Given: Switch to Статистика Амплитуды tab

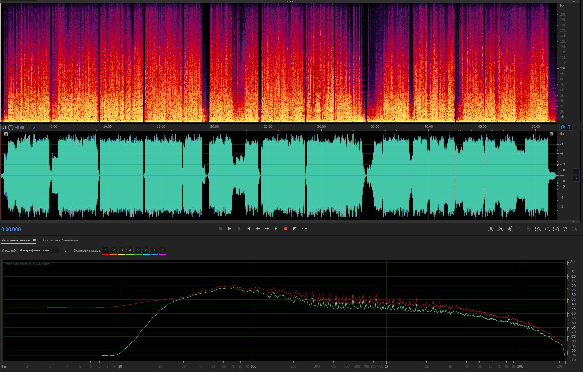Looking at the screenshot, I should (61, 240).
